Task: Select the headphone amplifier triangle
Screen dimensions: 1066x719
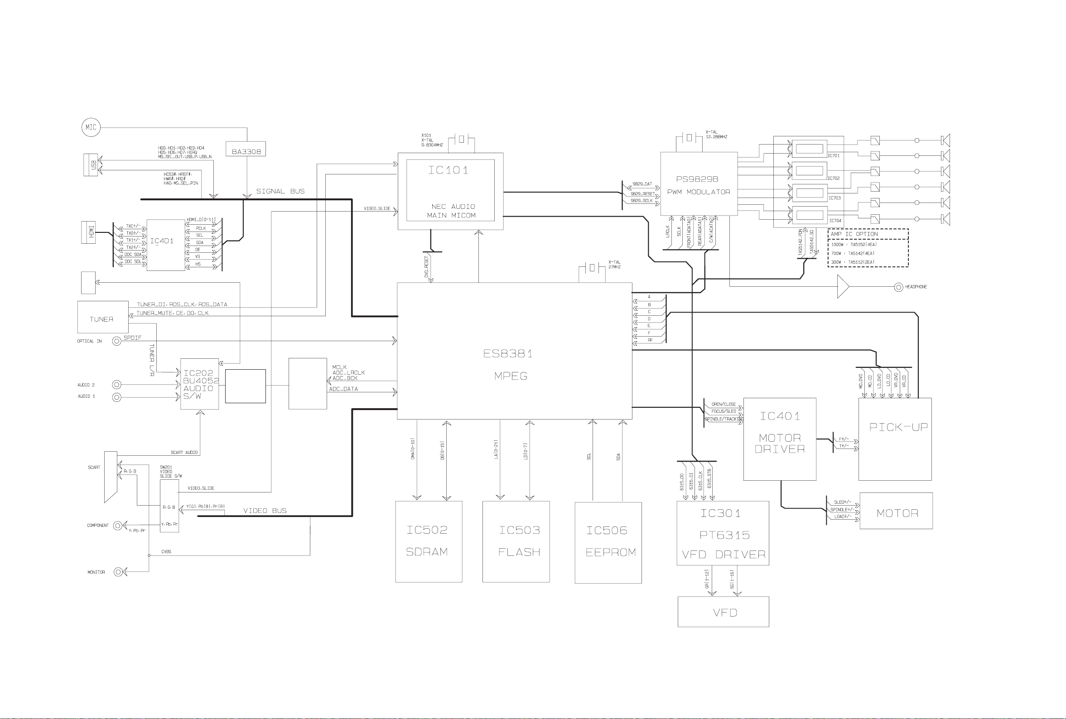Action: pos(843,287)
